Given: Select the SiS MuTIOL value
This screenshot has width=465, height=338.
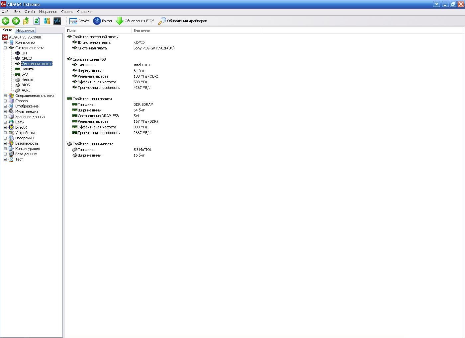Looking at the screenshot, I should pyautogui.click(x=142, y=150).
